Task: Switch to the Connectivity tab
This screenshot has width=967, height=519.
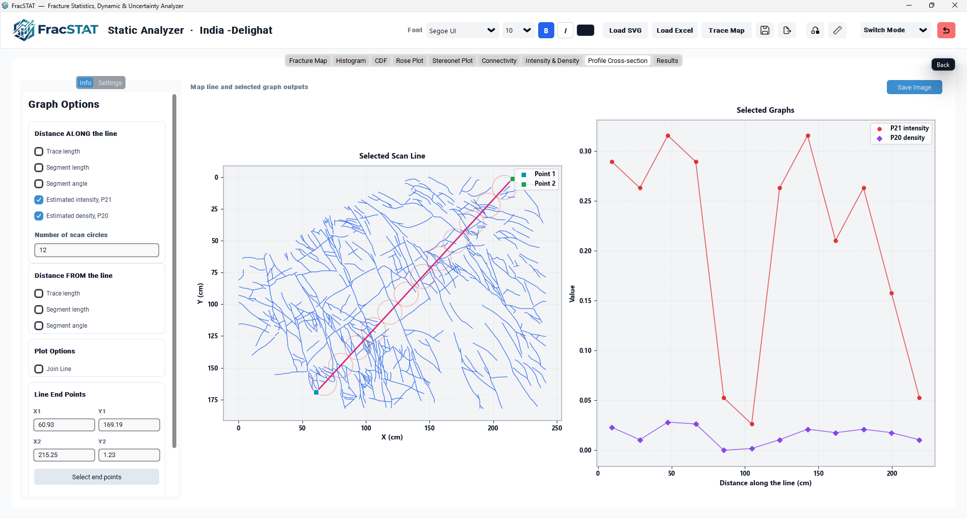Action: [x=499, y=60]
